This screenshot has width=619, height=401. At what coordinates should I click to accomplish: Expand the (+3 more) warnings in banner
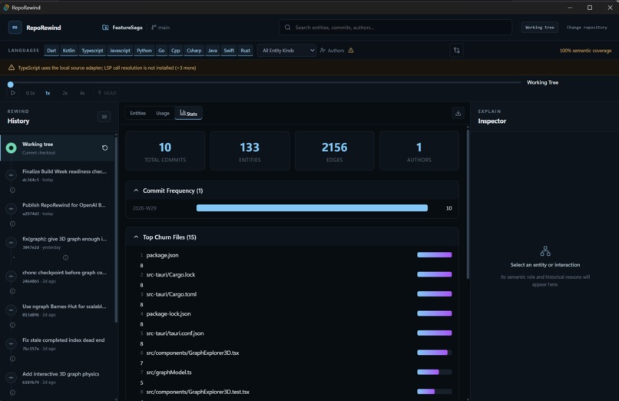click(186, 68)
